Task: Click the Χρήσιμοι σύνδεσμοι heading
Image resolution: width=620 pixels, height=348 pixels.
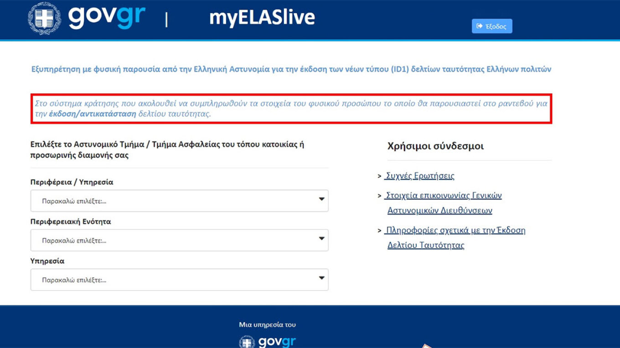Action: coord(435,146)
